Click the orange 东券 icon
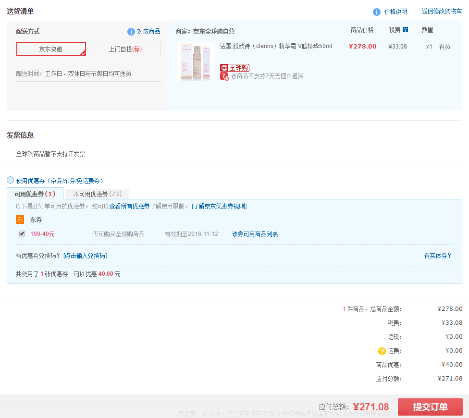Image resolution: width=469 pixels, height=418 pixels. 20,220
